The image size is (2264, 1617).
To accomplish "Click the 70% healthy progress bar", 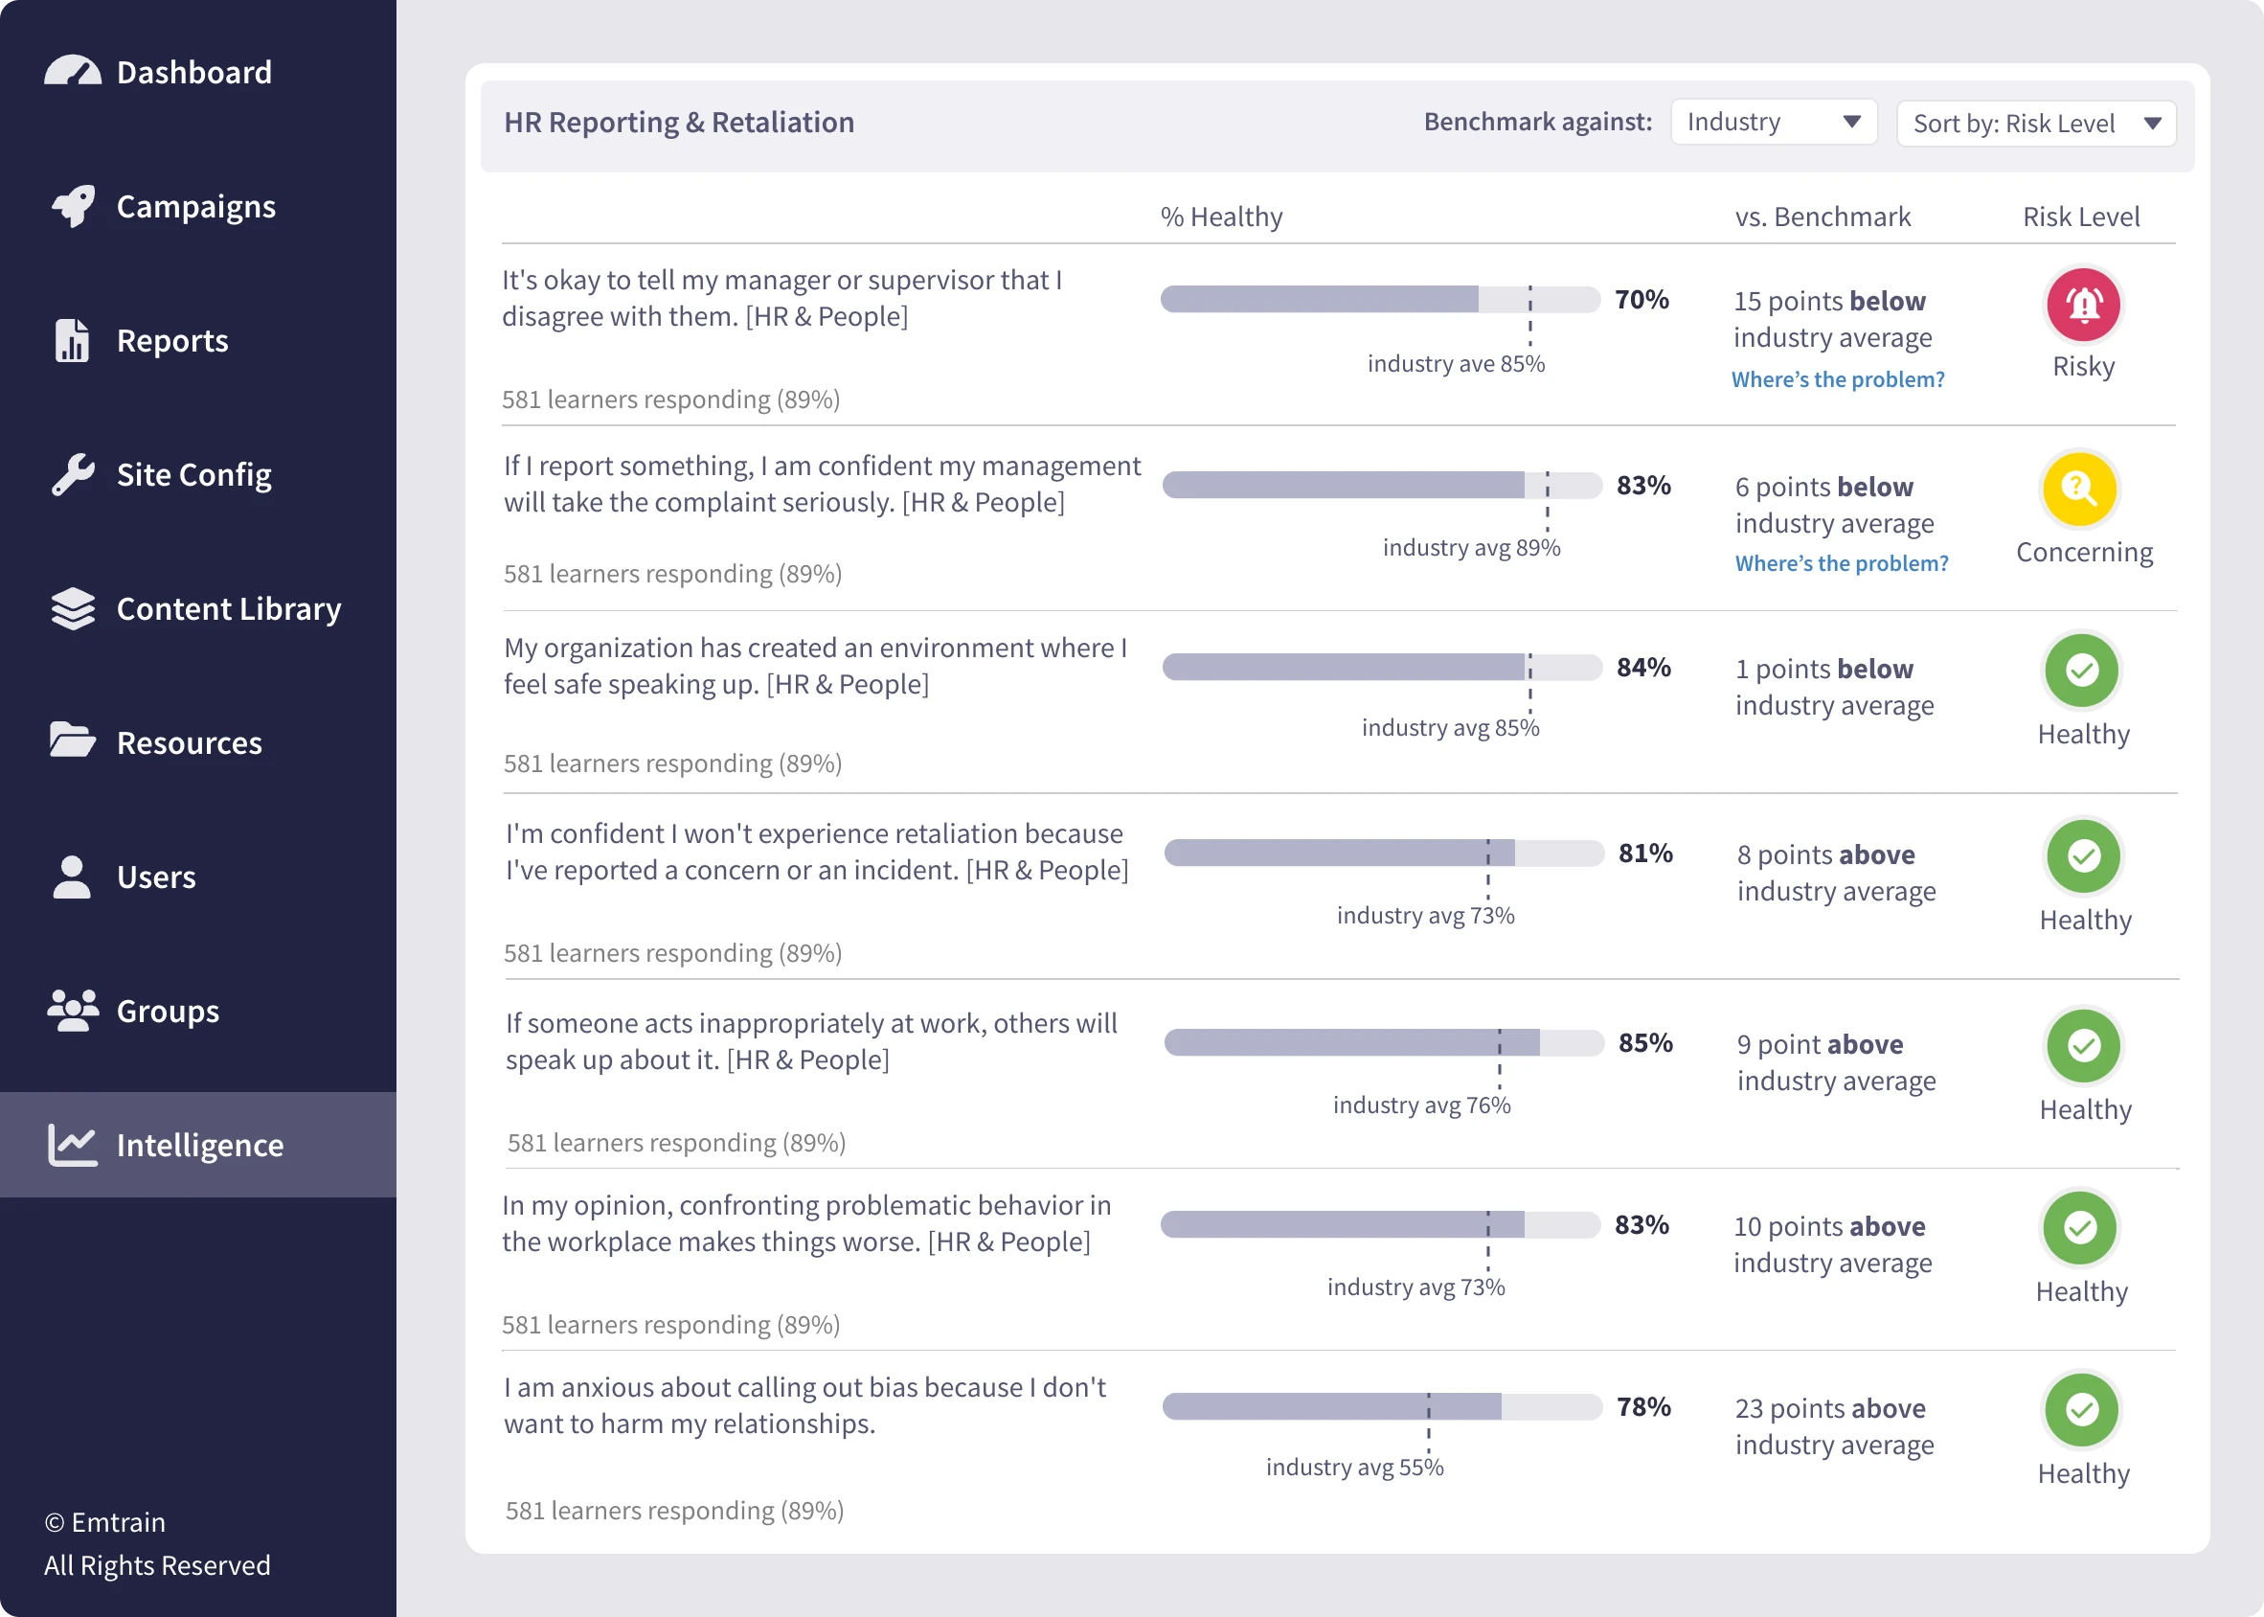I will coord(1379,299).
